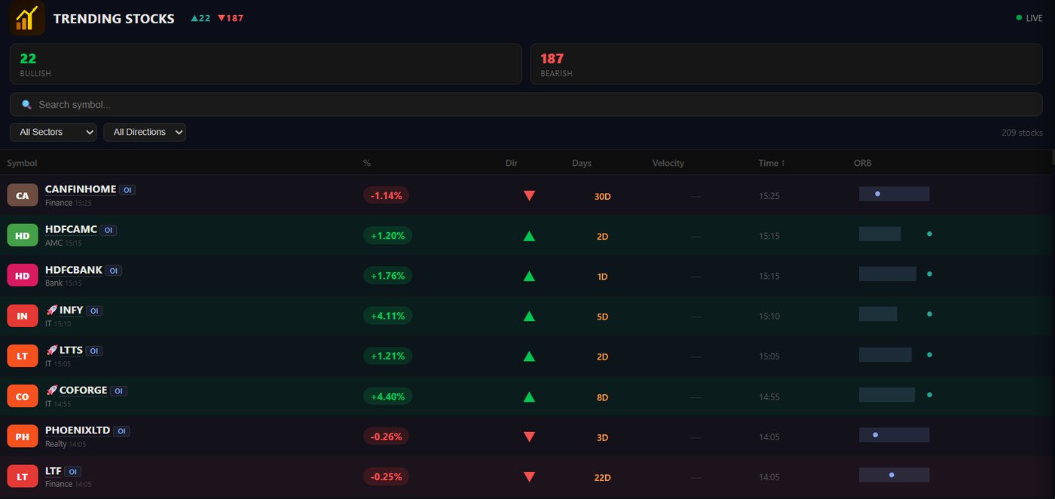Sort by the Symbol column header
Screen dimensions: 1055x499
(x=22, y=163)
